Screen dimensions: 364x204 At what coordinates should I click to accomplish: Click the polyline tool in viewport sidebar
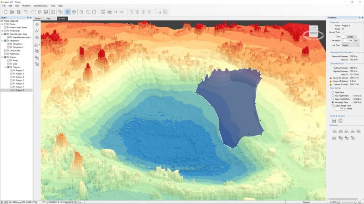click(37, 30)
